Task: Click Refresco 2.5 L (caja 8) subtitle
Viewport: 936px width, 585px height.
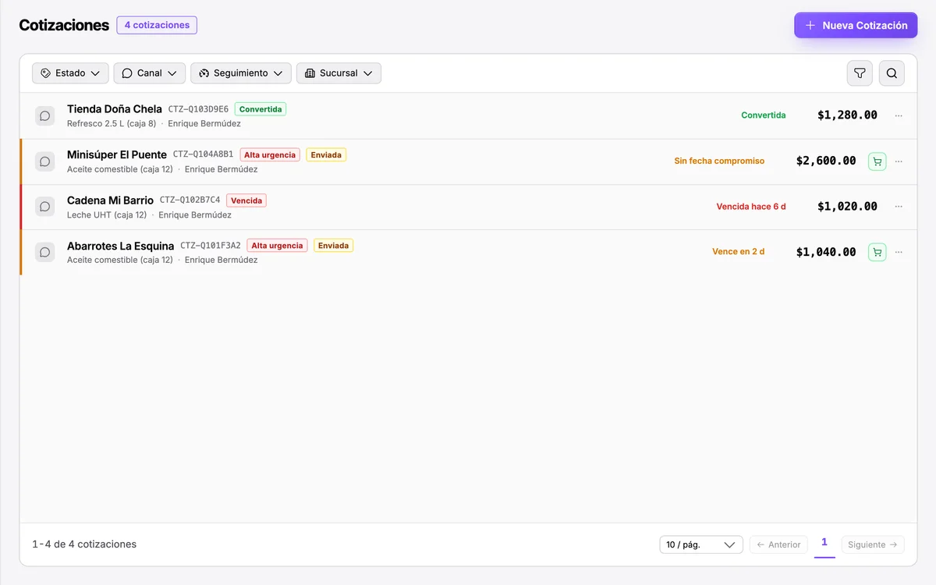Action: point(112,123)
